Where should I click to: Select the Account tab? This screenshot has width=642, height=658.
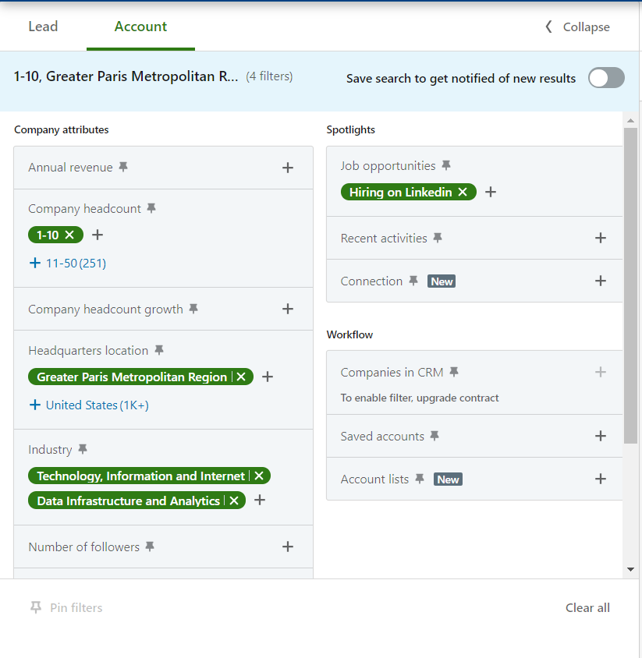pyautogui.click(x=140, y=27)
